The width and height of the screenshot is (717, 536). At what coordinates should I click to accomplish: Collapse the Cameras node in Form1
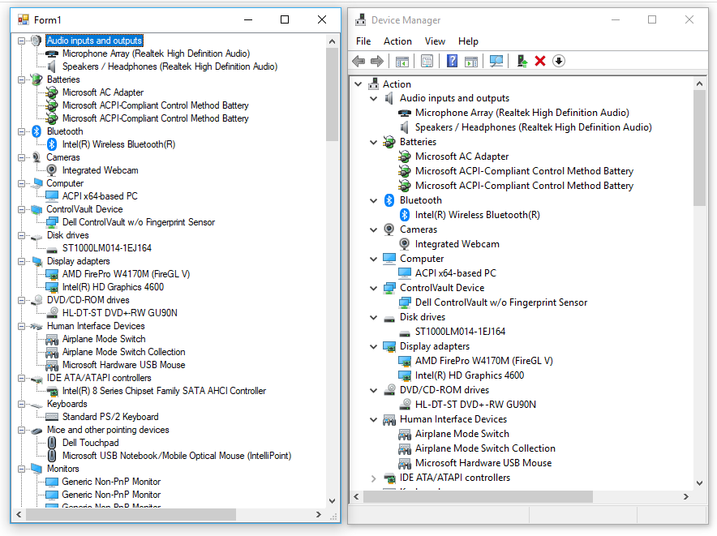(x=21, y=157)
